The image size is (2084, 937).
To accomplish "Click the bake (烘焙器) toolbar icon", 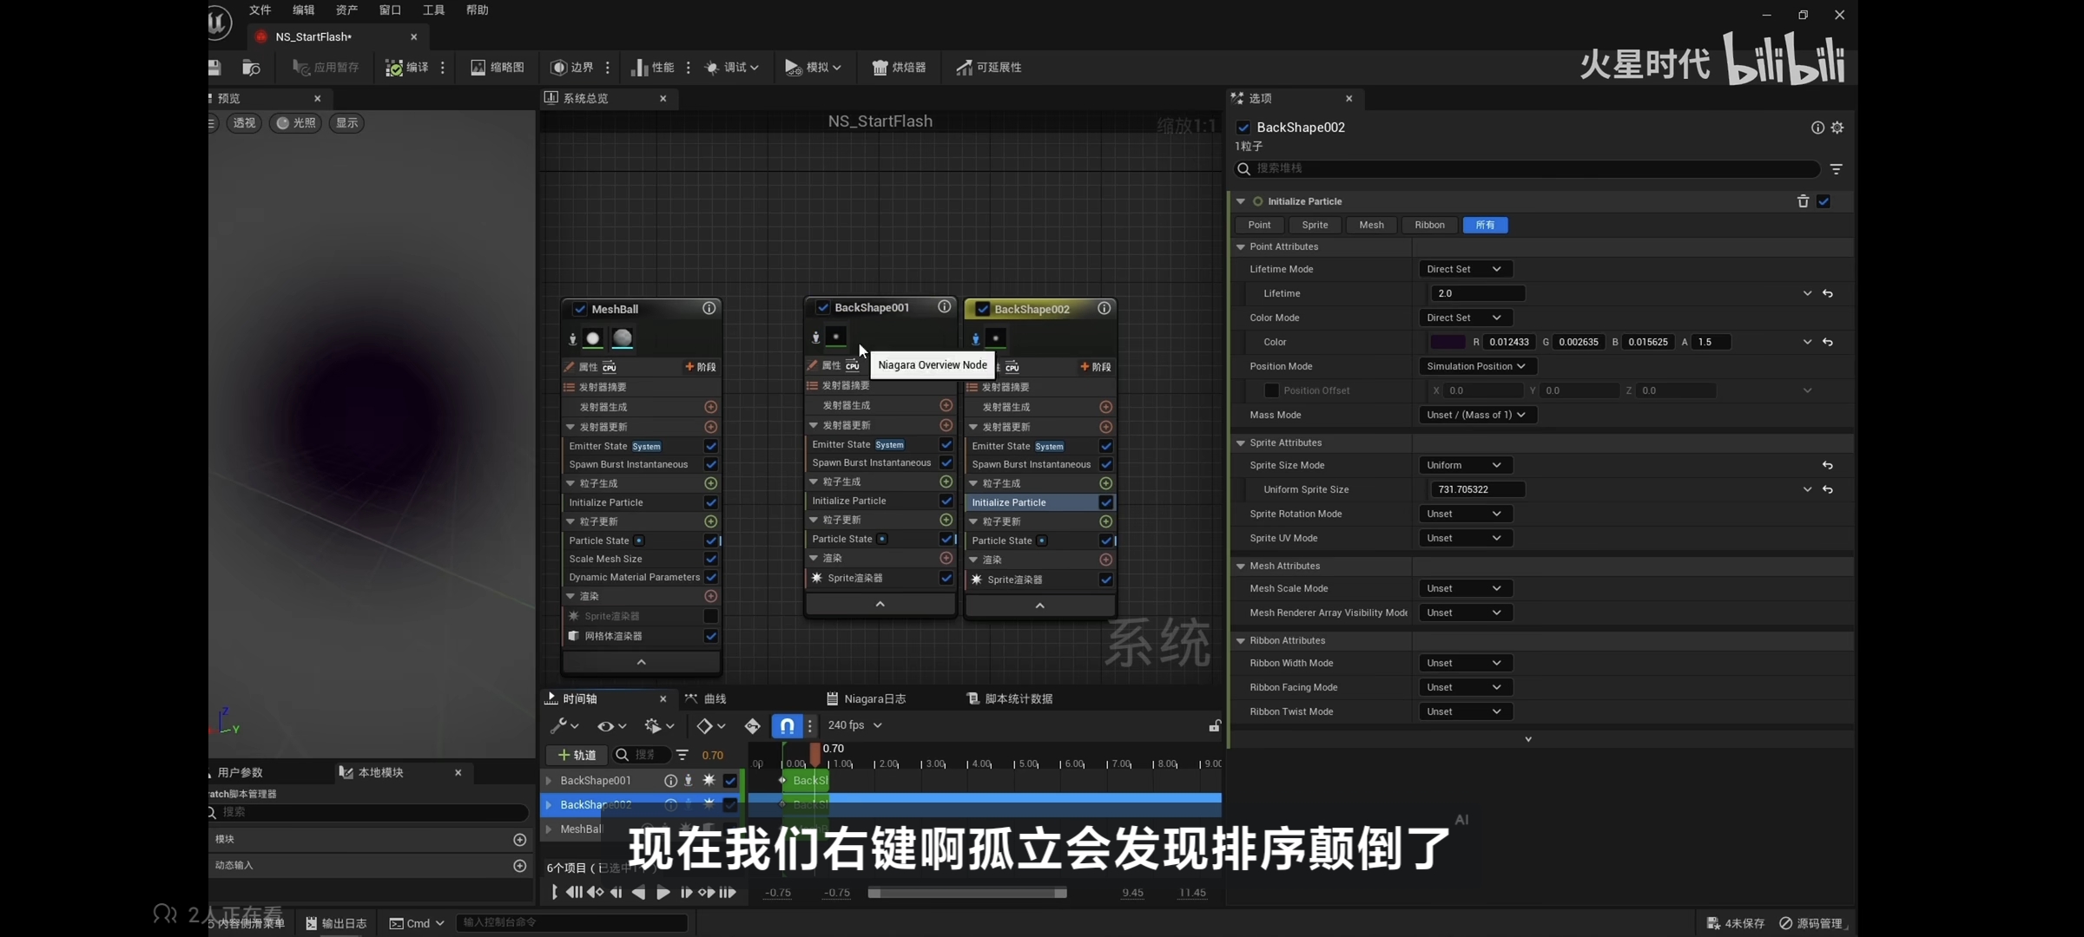I will pos(880,68).
